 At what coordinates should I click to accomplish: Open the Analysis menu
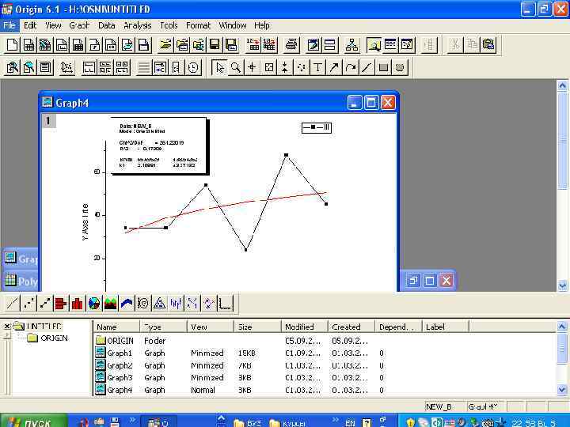(138, 25)
